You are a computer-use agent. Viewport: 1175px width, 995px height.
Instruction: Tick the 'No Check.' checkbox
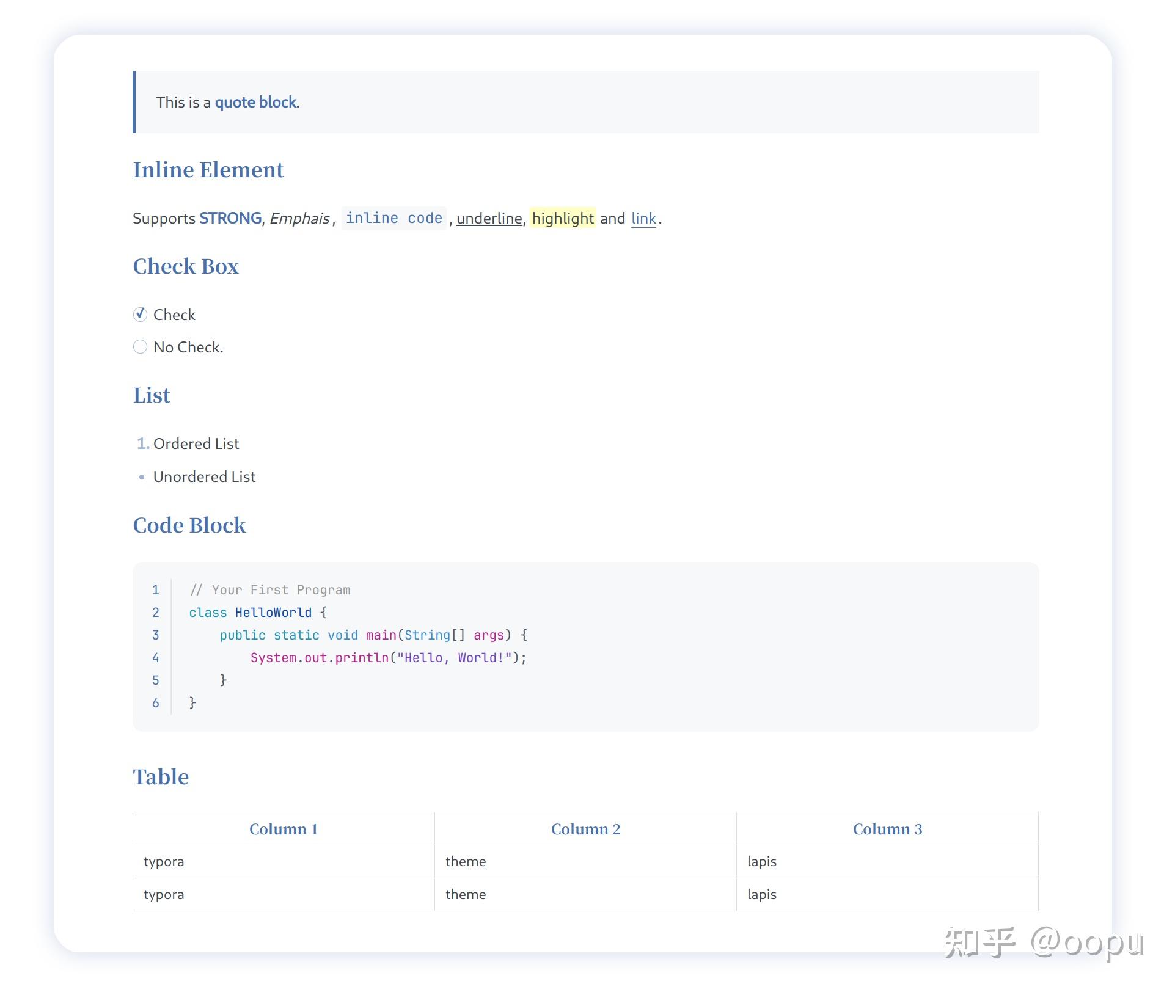click(x=140, y=347)
